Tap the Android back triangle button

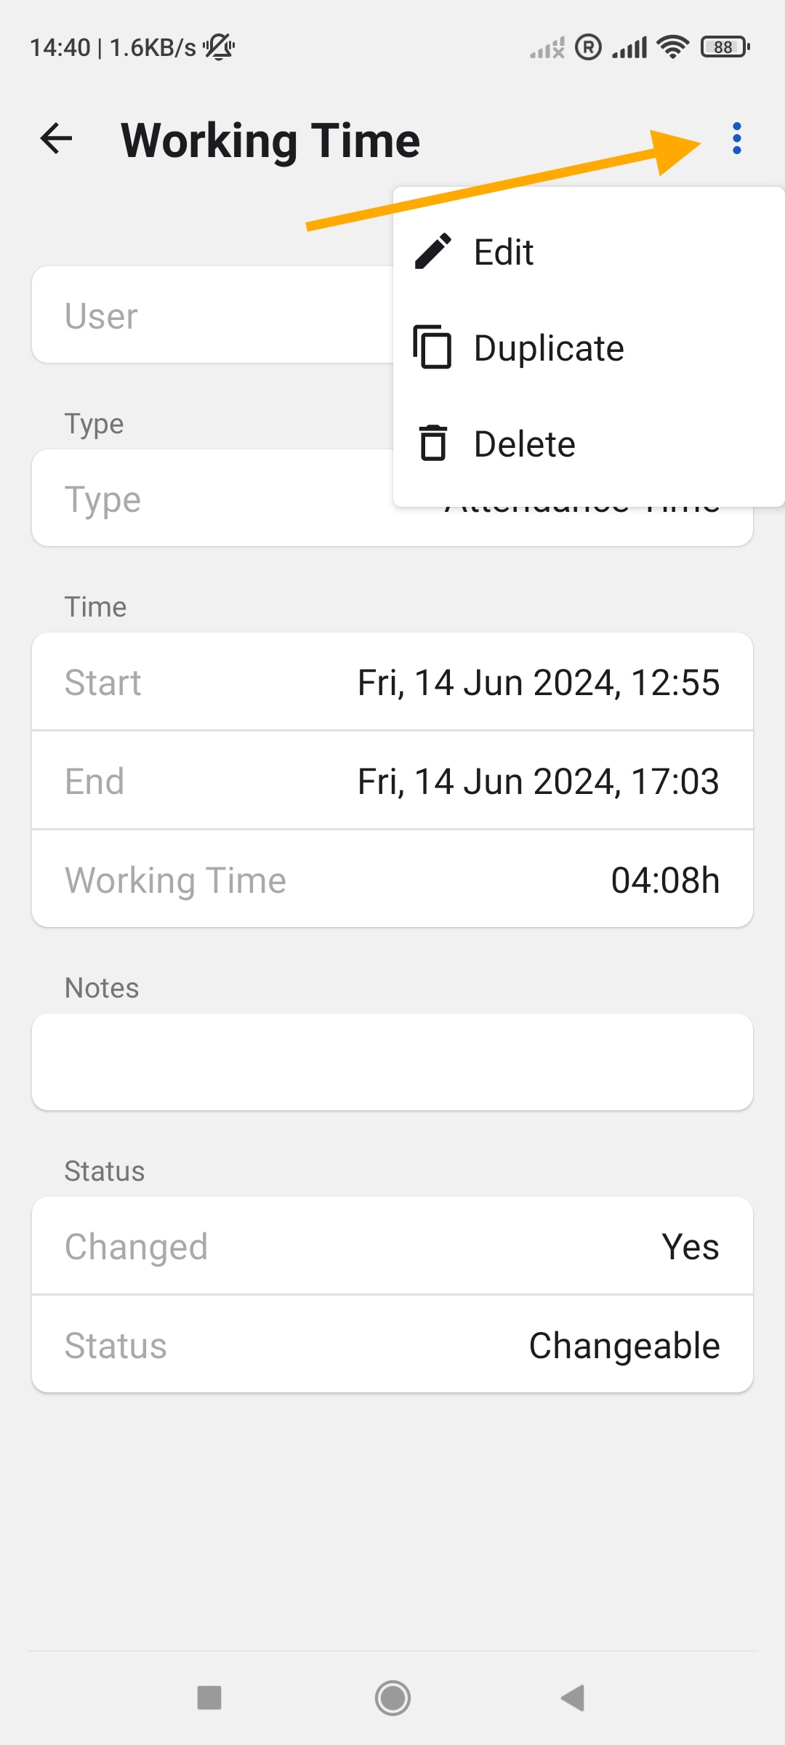click(573, 1698)
